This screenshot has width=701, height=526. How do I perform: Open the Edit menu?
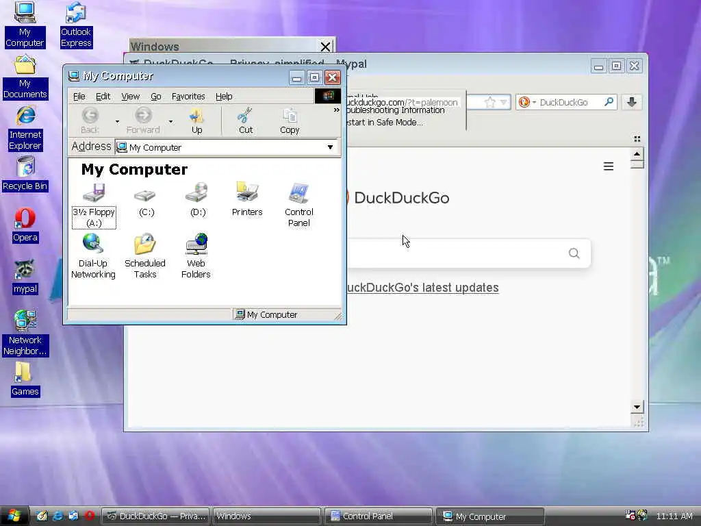[103, 96]
